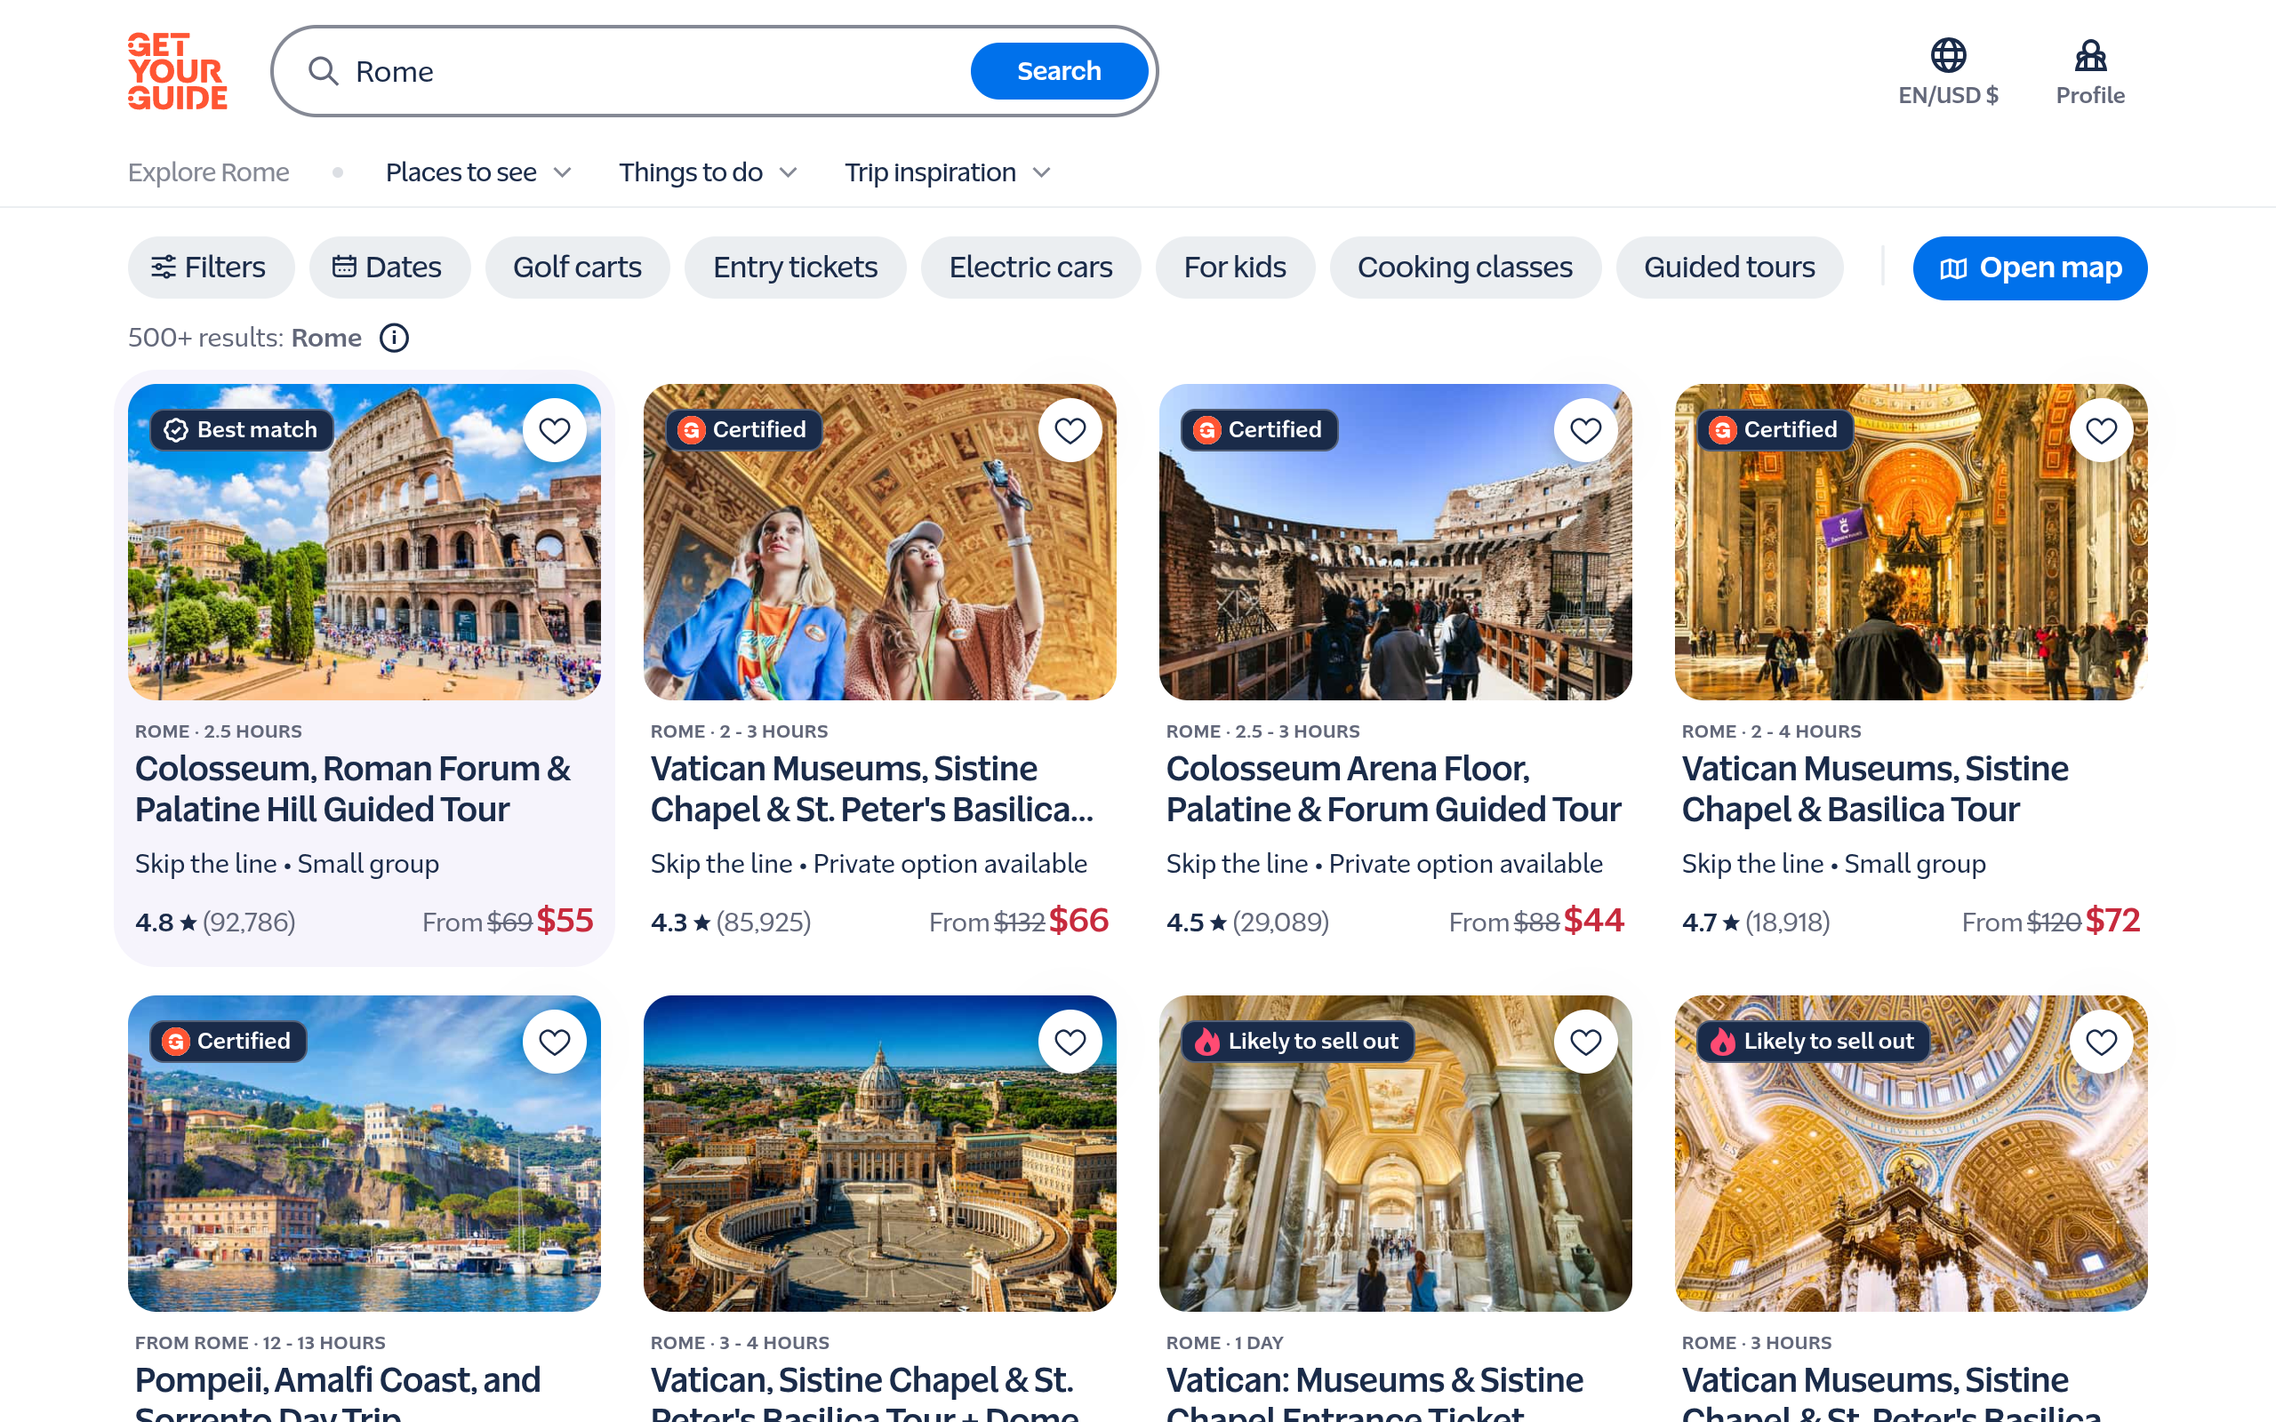Open the Sorrento coast day trip image

[364, 1153]
